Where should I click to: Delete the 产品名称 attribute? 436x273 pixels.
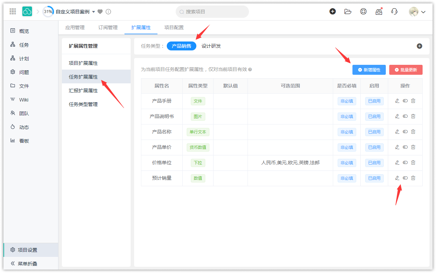click(413, 132)
